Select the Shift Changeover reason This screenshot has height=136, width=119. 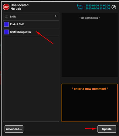(x=31, y=32)
